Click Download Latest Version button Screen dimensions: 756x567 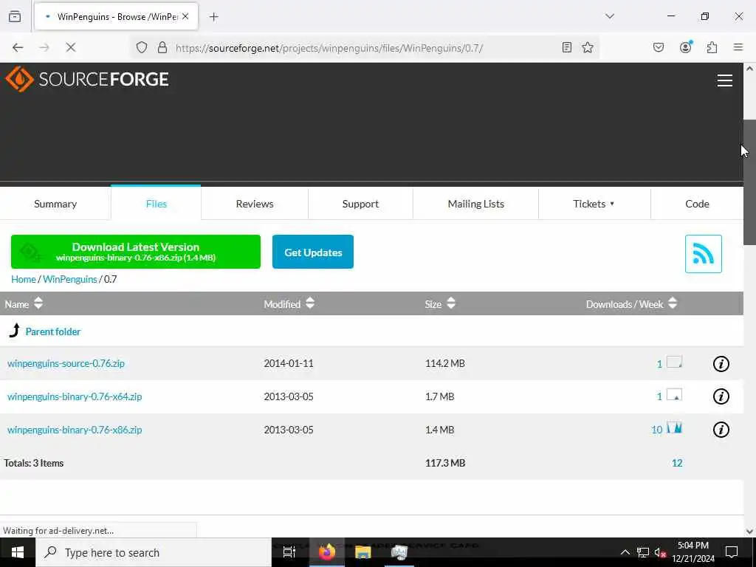click(136, 252)
